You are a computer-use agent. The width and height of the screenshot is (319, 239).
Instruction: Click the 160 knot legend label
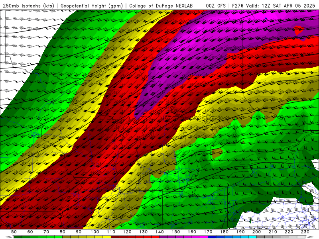(192, 232)
